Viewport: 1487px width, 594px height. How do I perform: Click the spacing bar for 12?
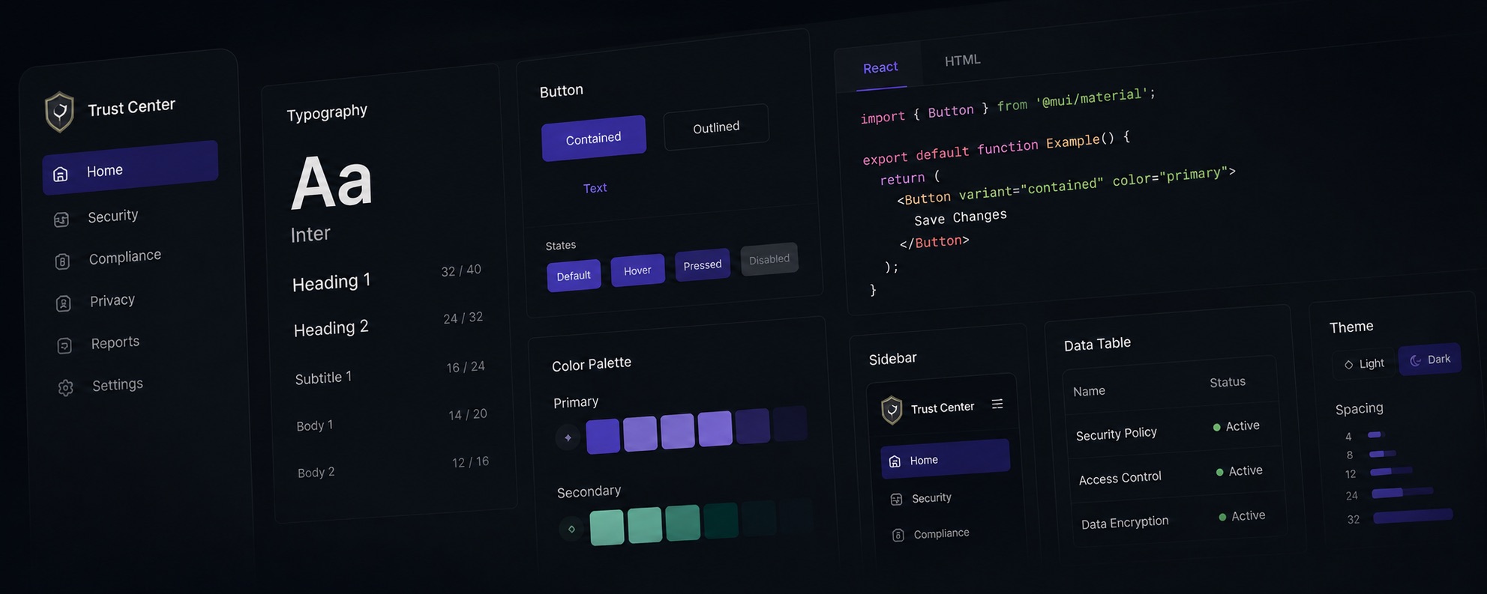(1390, 471)
